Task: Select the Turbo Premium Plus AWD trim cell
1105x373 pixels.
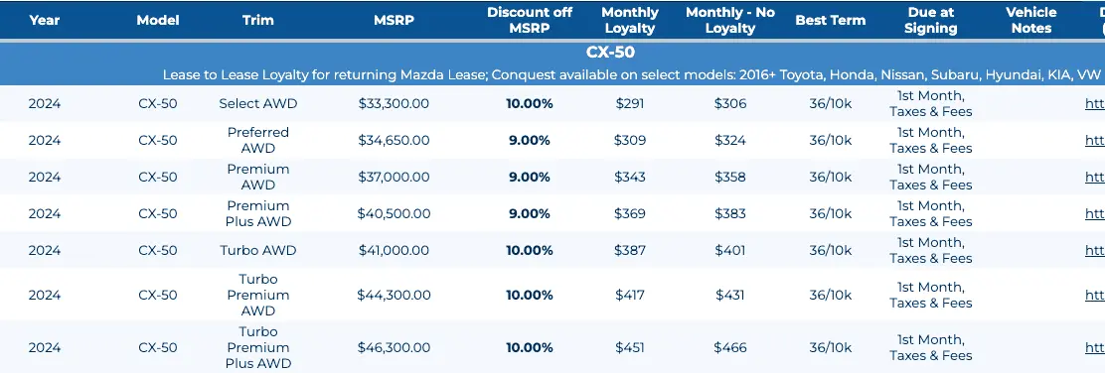Action: pos(258,347)
